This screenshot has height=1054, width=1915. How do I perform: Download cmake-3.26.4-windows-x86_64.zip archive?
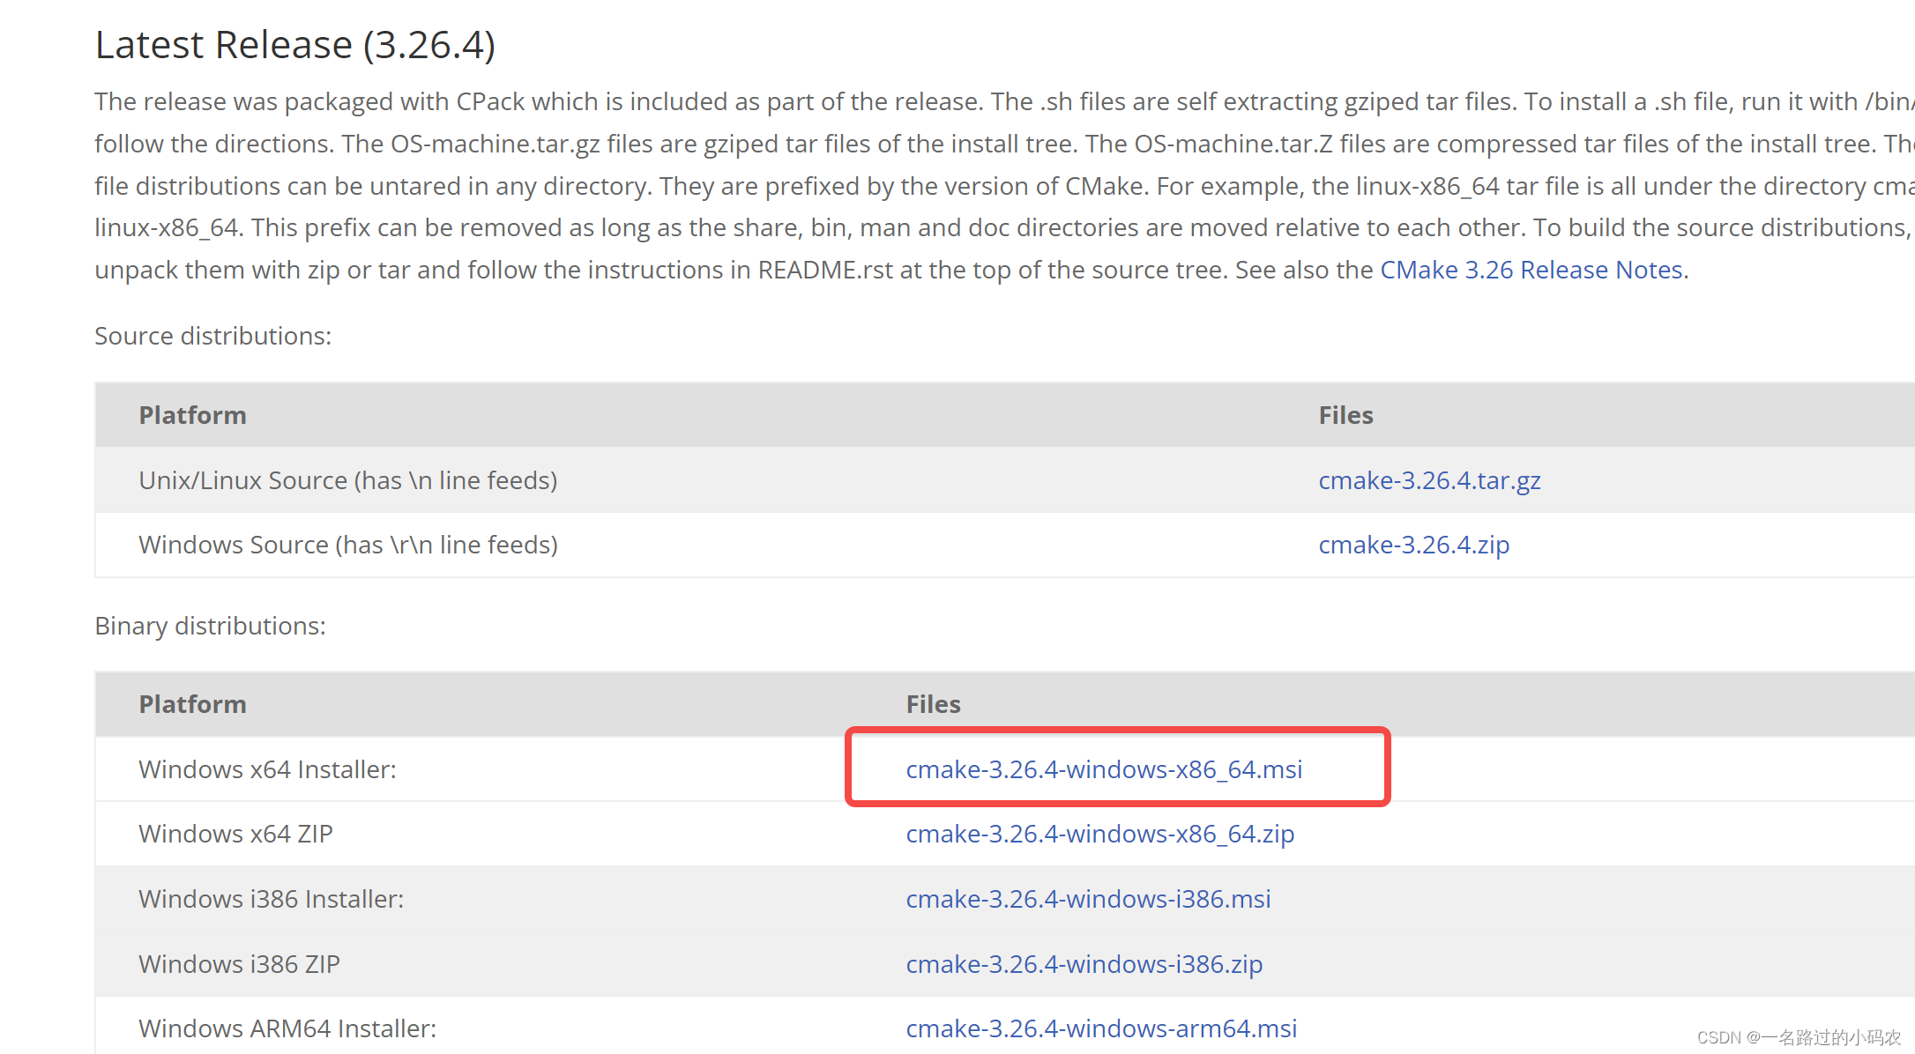click(x=1099, y=834)
